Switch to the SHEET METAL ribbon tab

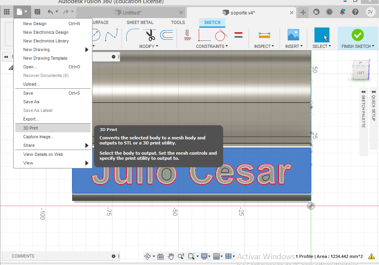pyautogui.click(x=140, y=22)
